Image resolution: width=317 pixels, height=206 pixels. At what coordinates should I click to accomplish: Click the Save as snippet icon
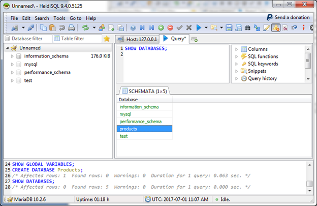click(x=238, y=28)
